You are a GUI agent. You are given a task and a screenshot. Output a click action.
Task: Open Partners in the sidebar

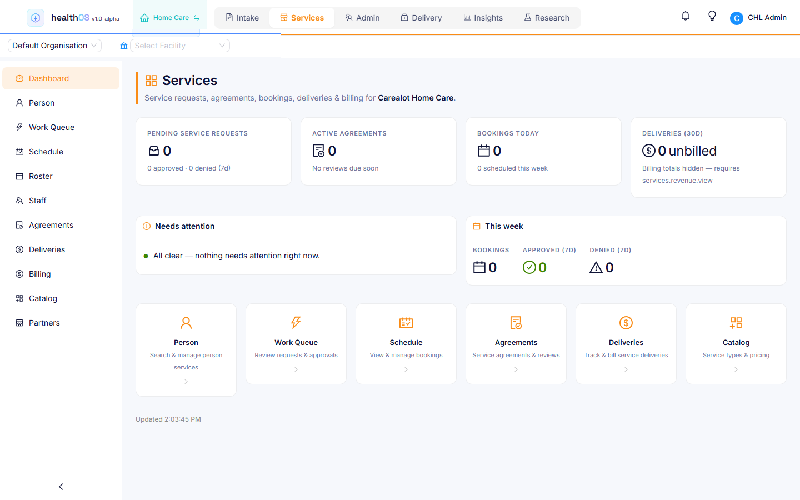click(61, 323)
